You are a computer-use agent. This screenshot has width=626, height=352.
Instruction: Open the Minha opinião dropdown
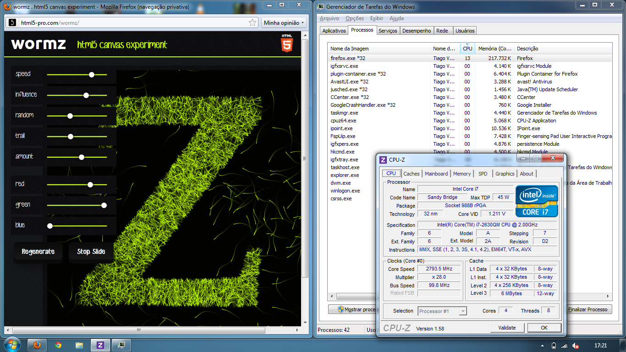(284, 22)
